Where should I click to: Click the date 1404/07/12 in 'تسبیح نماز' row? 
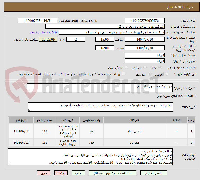[21, 131]
